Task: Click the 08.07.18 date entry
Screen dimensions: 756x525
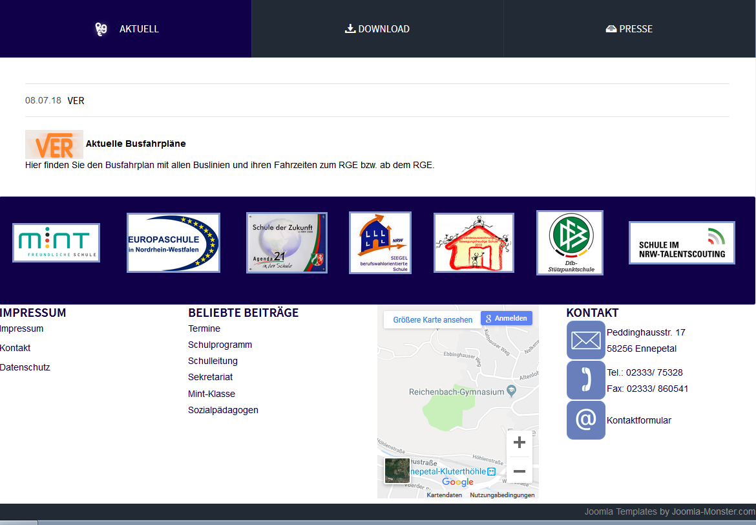Action: tap(43, 100)
